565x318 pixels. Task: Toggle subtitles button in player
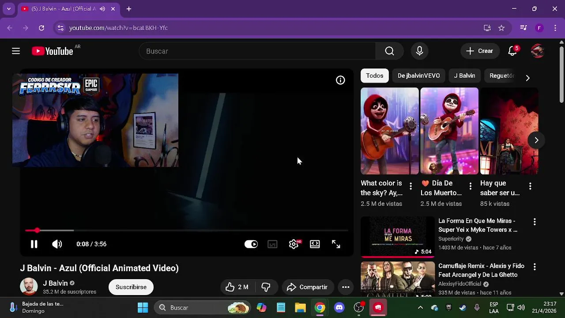click(272, 244)
